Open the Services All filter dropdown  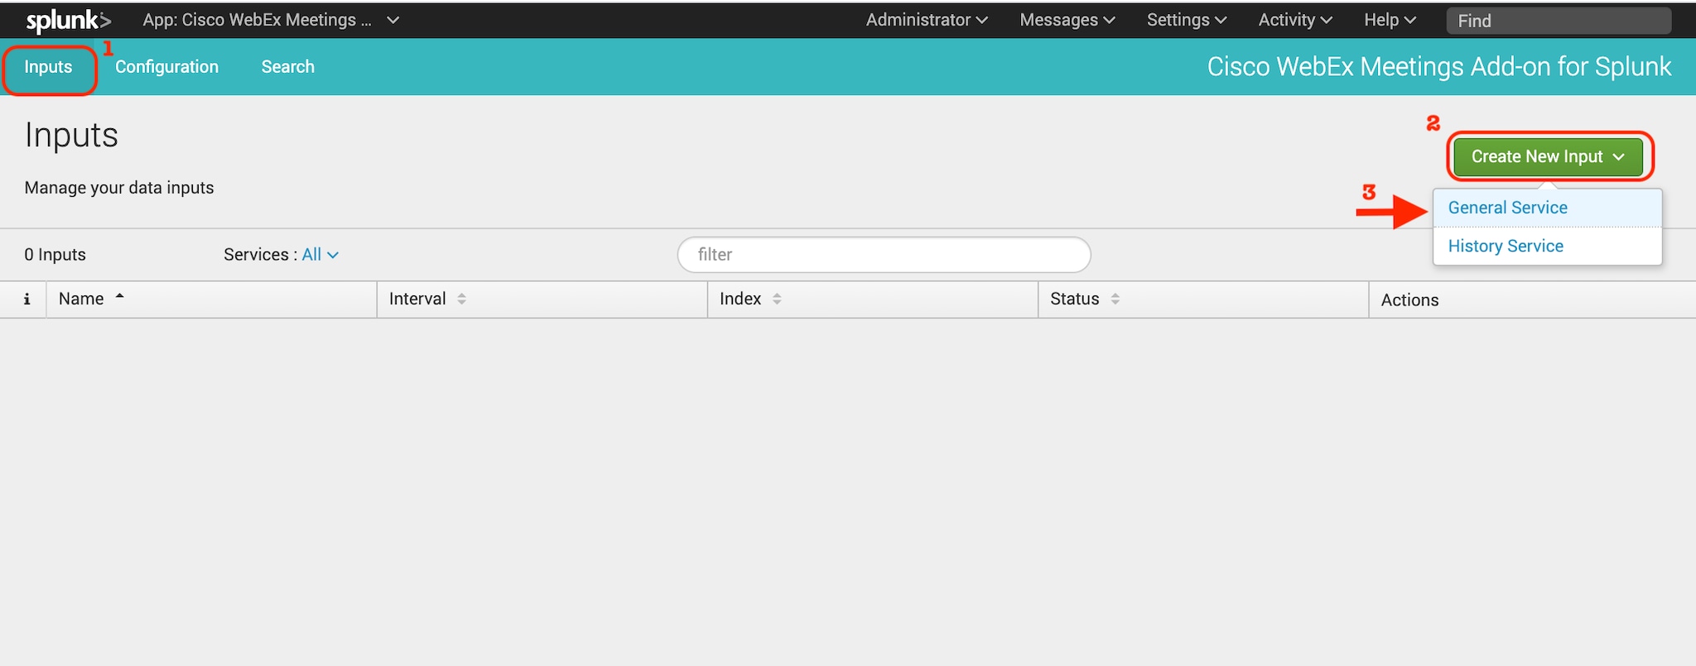[x=320, y=255]
